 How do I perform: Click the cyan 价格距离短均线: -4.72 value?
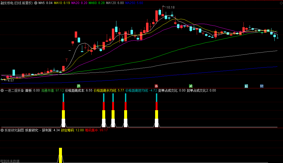tap(141, 90)
